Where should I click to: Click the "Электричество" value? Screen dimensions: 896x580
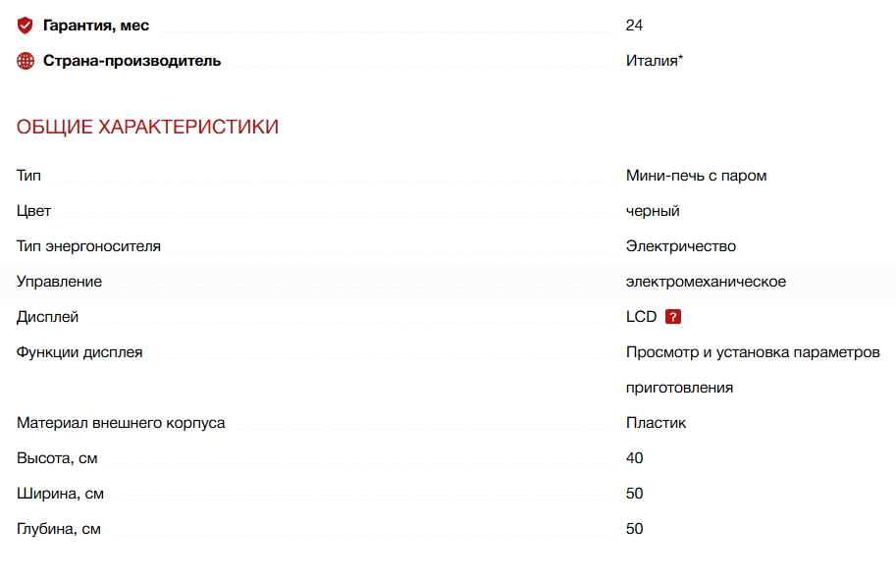pyautogui.click(x=680, y=246)
